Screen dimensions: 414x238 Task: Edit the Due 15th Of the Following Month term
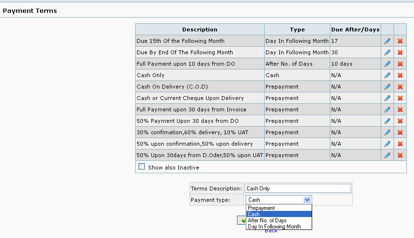point(387,41)
